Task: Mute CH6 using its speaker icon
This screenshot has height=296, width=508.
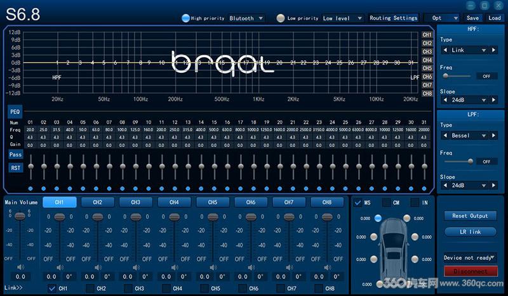Action: click(x=251, y=267)
